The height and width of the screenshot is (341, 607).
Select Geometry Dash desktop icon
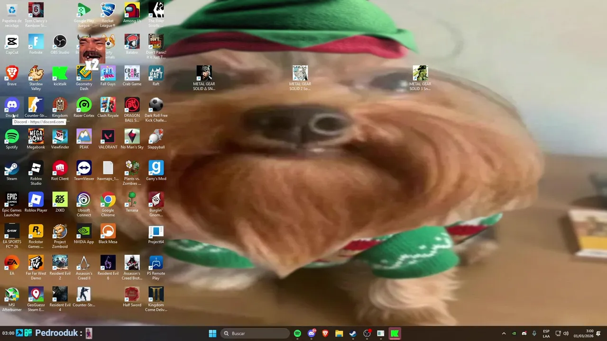click(x=84, y=79)
